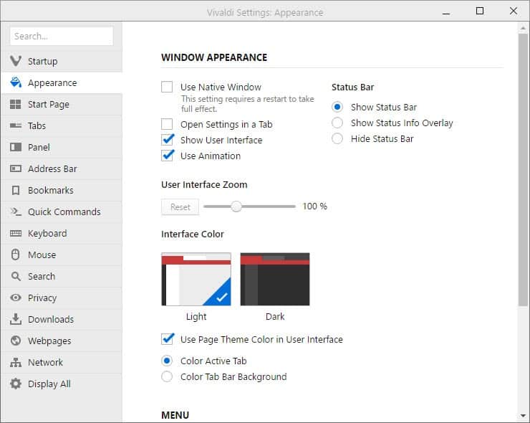This screenshot has width=530, height=423.
Task: Click the User Interface Zoom slider handle
Action: pos(236,206)
